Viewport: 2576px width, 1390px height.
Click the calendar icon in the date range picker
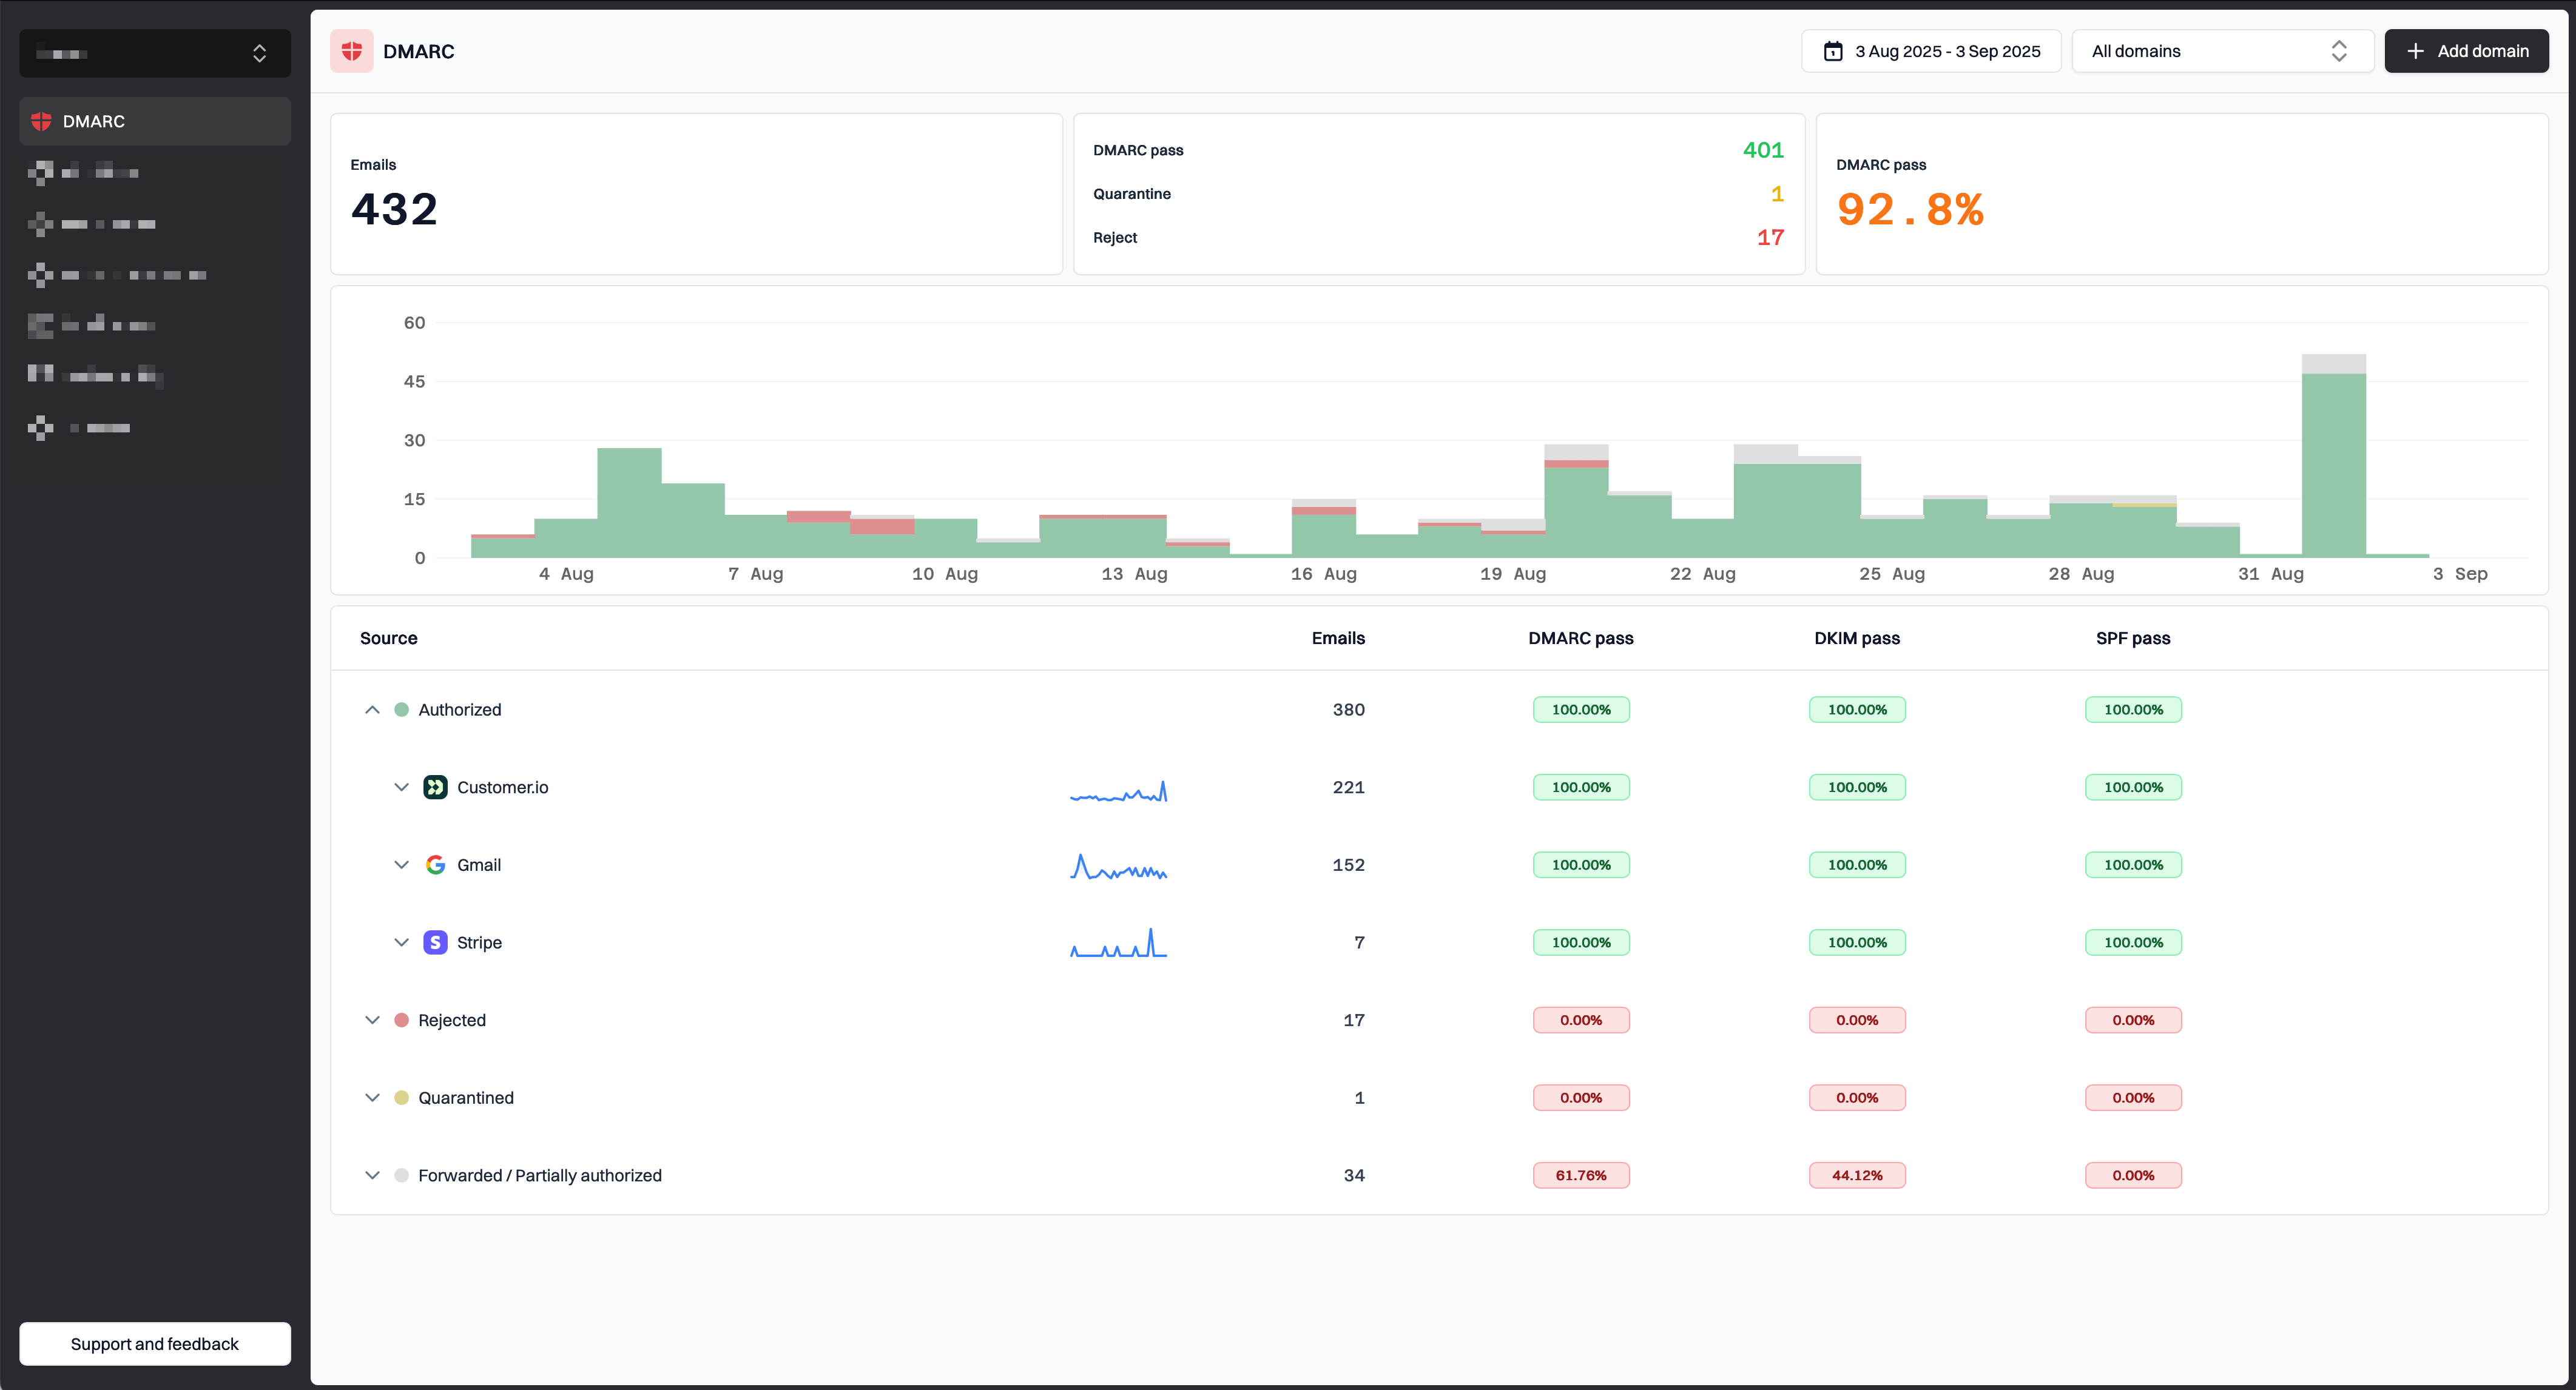pos(1834,51)
